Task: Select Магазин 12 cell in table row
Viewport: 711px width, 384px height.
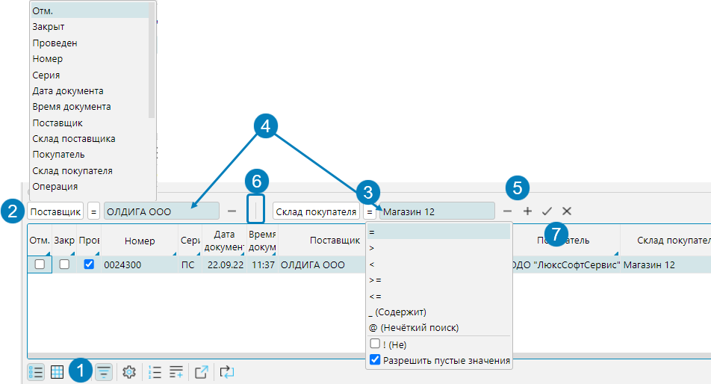Action: tap(665, 264)
